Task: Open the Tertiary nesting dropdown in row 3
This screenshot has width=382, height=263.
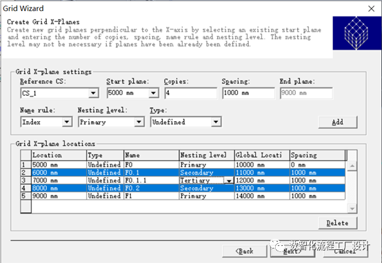Action: (x=229, y=180)
